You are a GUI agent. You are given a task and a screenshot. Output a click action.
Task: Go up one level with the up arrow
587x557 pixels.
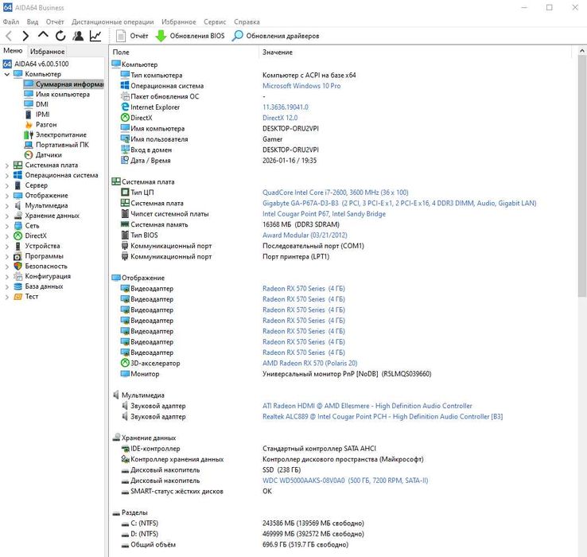(x=43, y=35)
